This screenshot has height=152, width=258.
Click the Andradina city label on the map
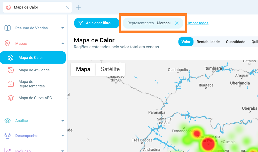(x=152, y=149)
